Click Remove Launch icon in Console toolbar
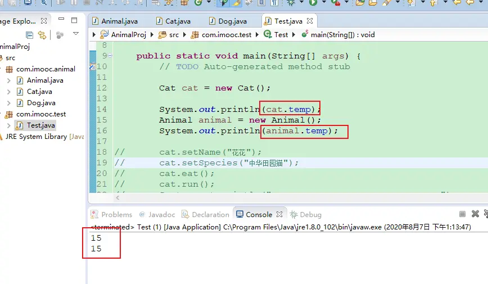The height and width of the screenshot is (284, 488). 475,214
